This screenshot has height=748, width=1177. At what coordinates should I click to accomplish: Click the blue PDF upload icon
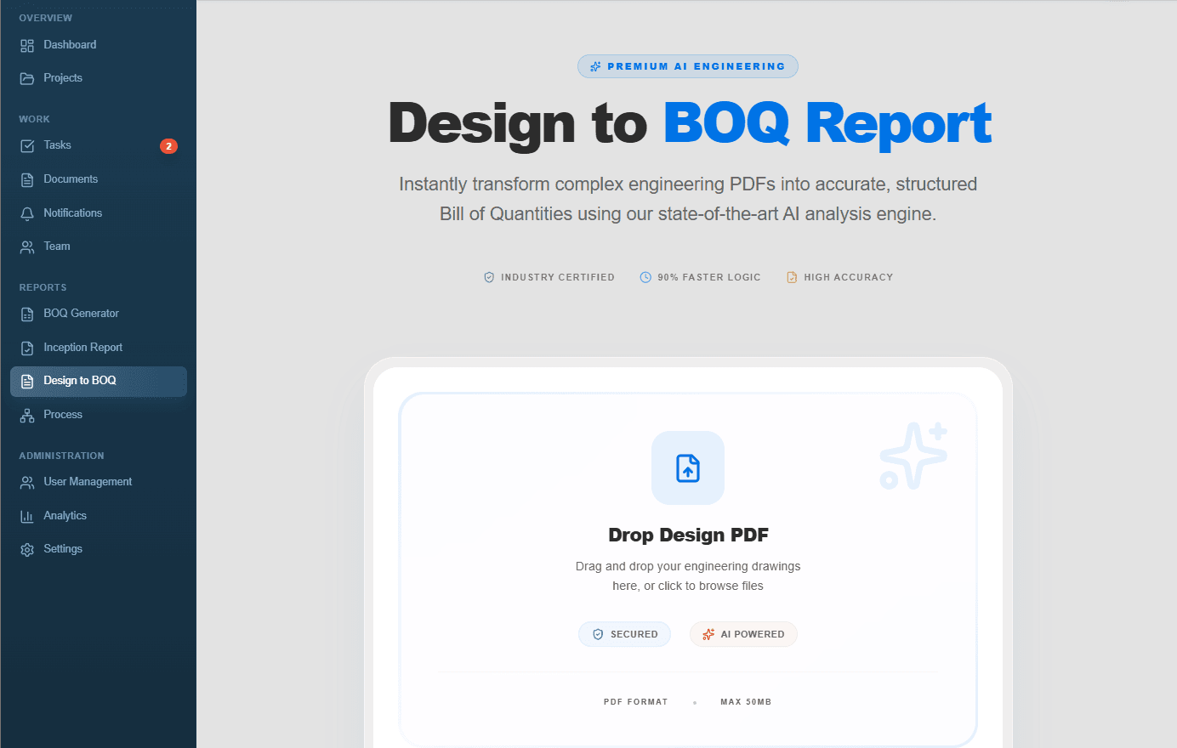687,468
